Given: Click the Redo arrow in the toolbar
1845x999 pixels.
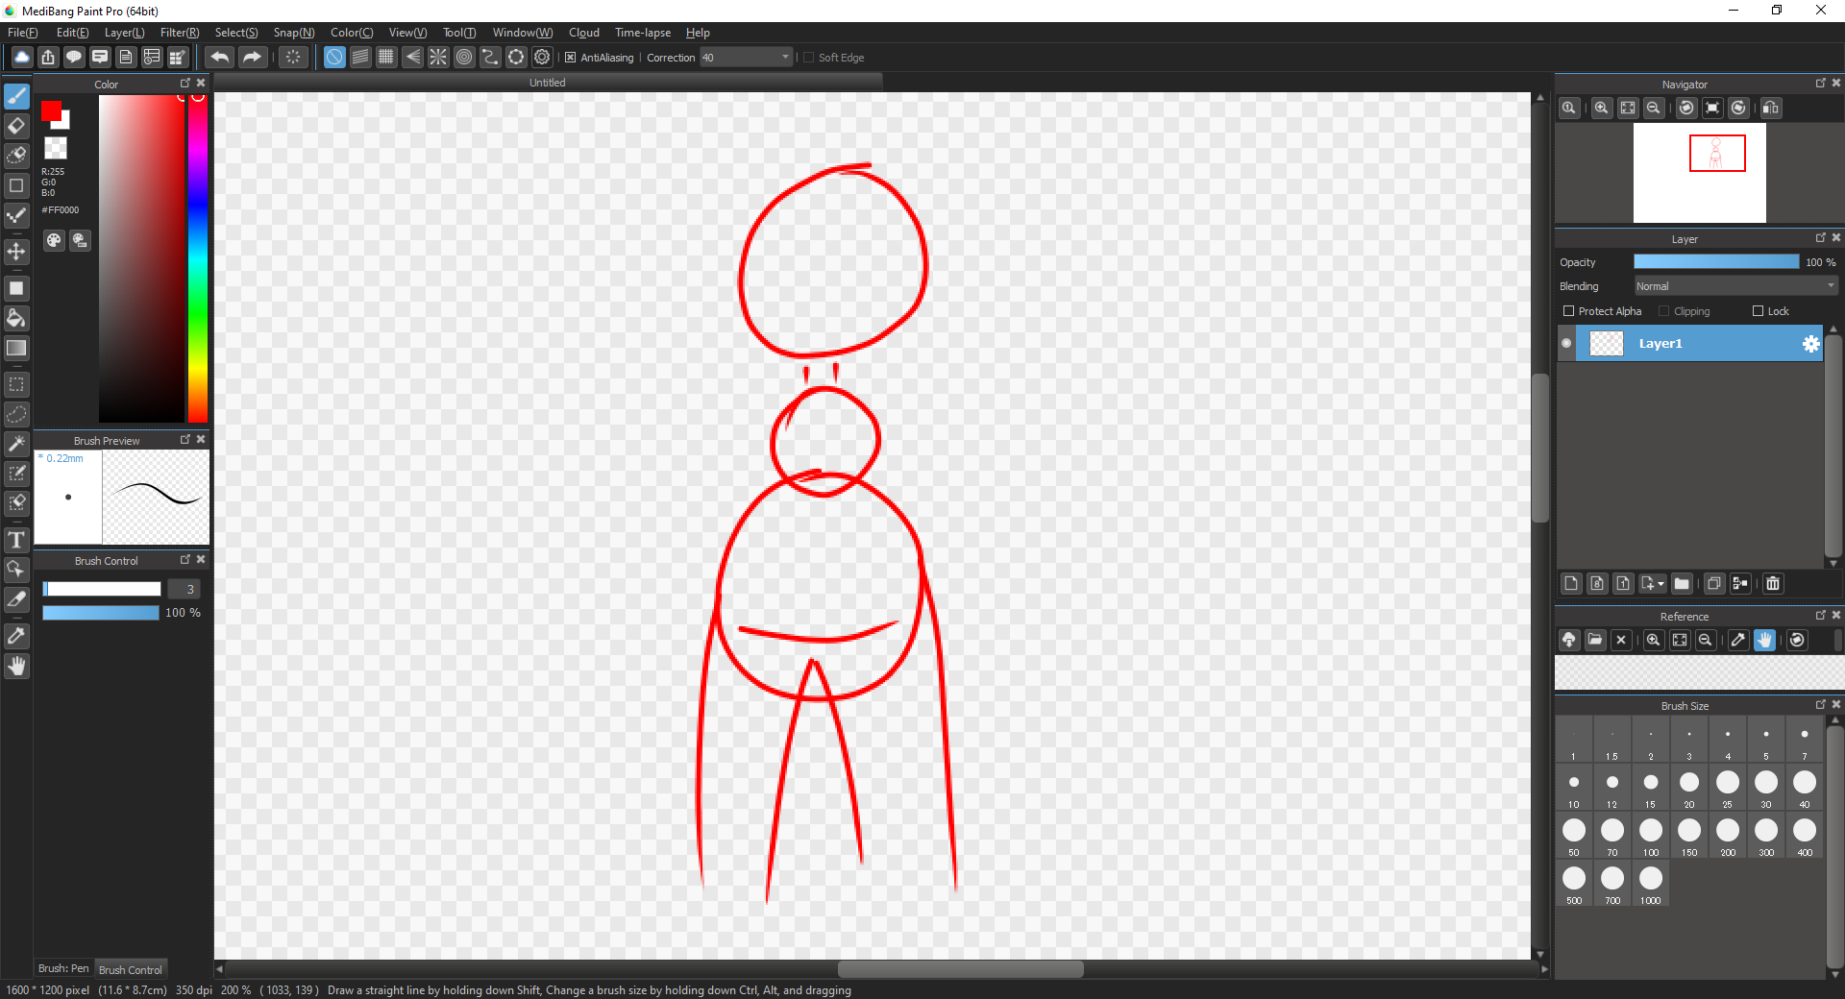Looking at the screenshot, I should tap(252, 58).
